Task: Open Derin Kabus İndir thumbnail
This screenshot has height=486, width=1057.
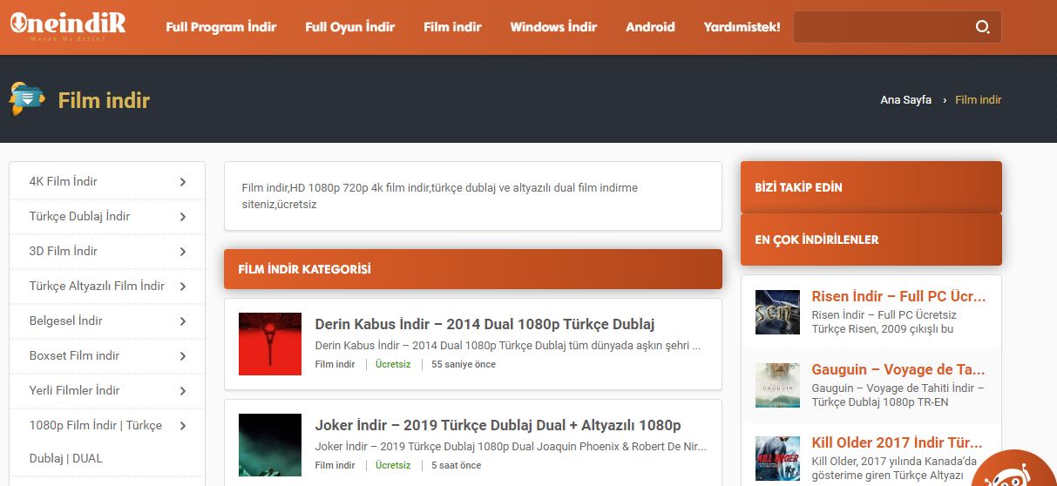Action: coord(270,344)
